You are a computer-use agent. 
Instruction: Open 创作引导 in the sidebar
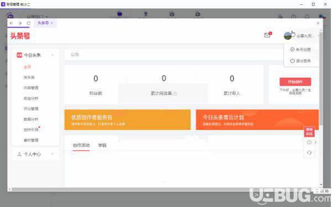[x=31, y=130]
